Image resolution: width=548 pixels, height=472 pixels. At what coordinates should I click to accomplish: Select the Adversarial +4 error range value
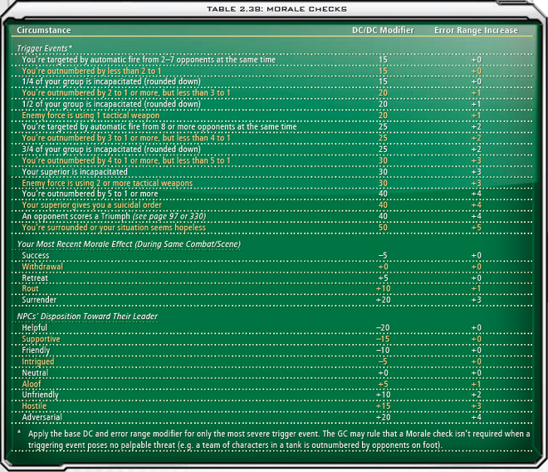point(476,417)
